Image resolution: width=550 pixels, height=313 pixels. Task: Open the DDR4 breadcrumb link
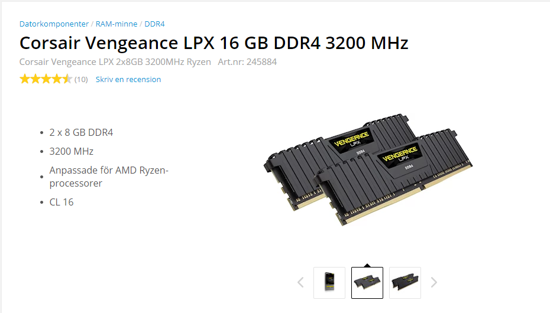[154, 24]
